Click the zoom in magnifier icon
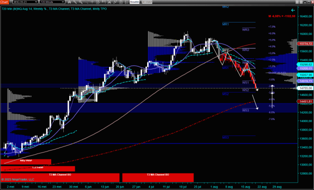The image size is (314, 190). click(x=81, y=2)
